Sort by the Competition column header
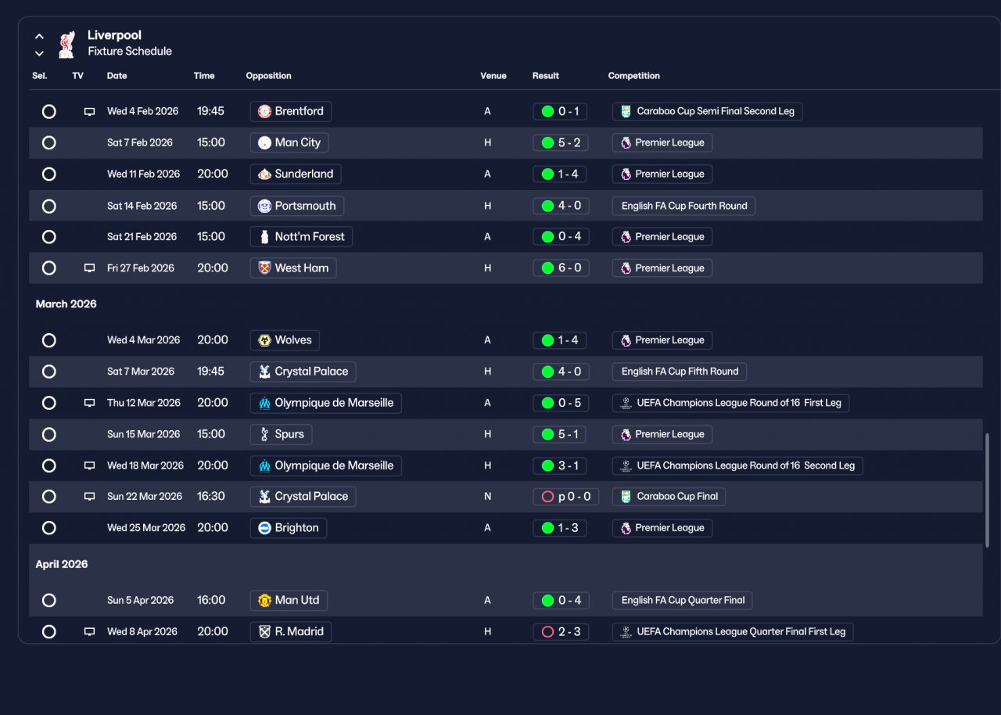1001x715 pixels. click(x=634, y=76)
